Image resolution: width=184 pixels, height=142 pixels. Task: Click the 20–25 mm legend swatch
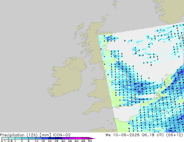point(52,138)
